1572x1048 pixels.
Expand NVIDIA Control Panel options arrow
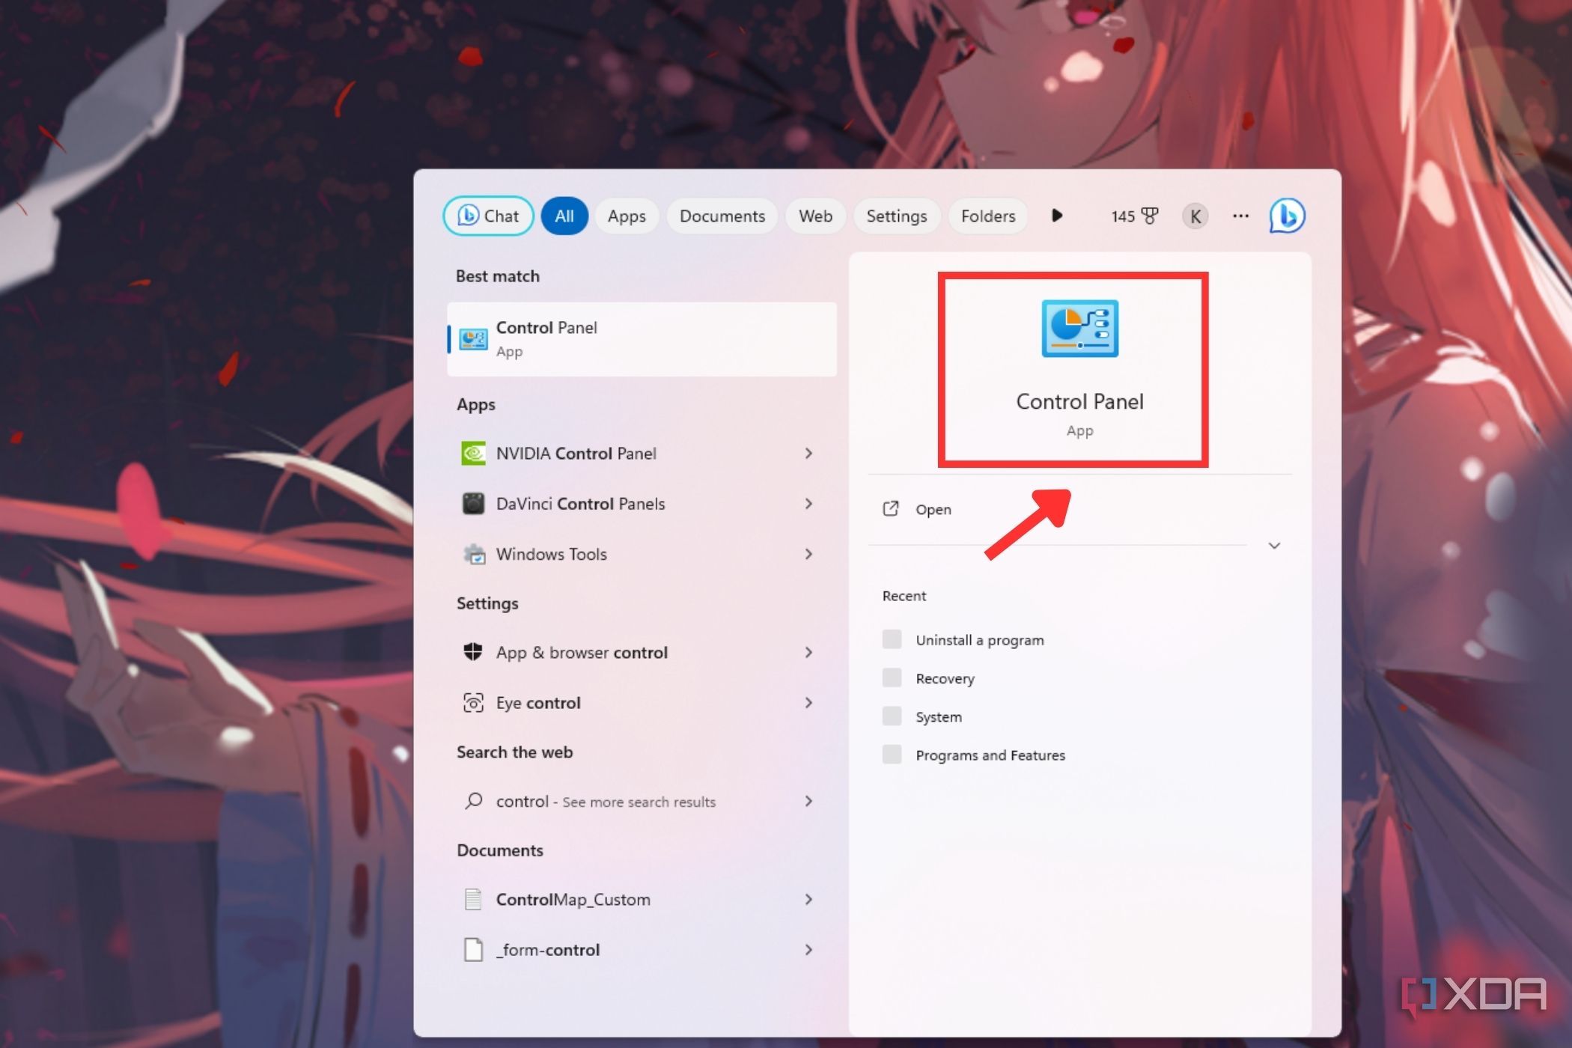808,453
